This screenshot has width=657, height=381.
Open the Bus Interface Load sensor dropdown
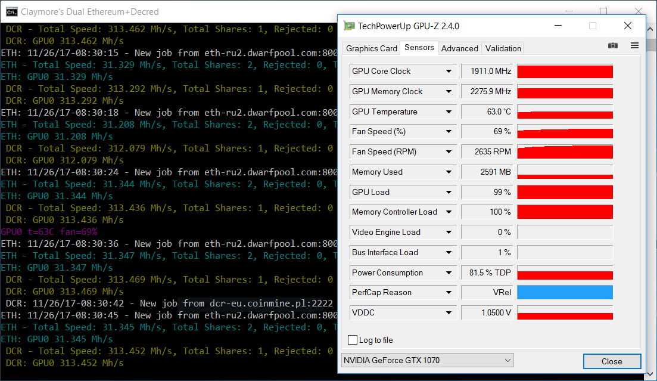pos(449,252)
